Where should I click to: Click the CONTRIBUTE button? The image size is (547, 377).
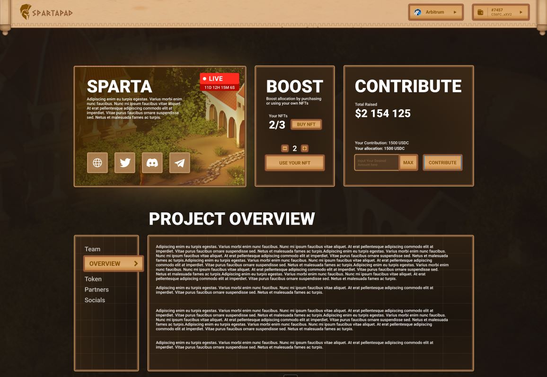pyautogui.click(x=442, y=162)
